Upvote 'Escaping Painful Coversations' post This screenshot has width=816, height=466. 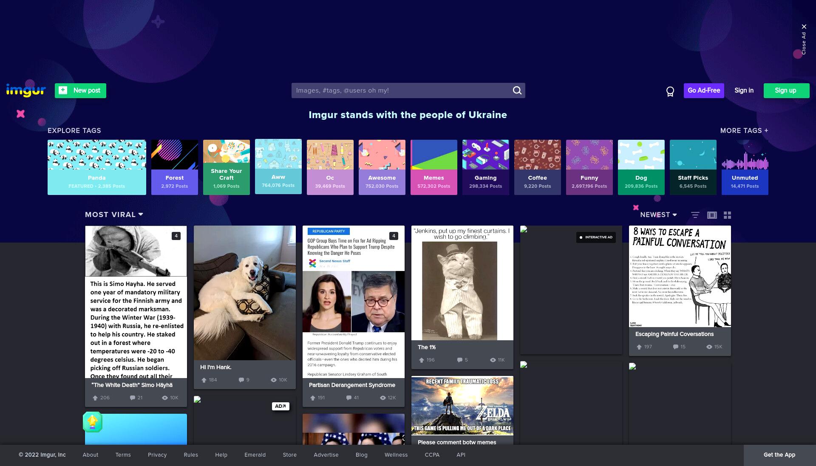click(639, 347)
